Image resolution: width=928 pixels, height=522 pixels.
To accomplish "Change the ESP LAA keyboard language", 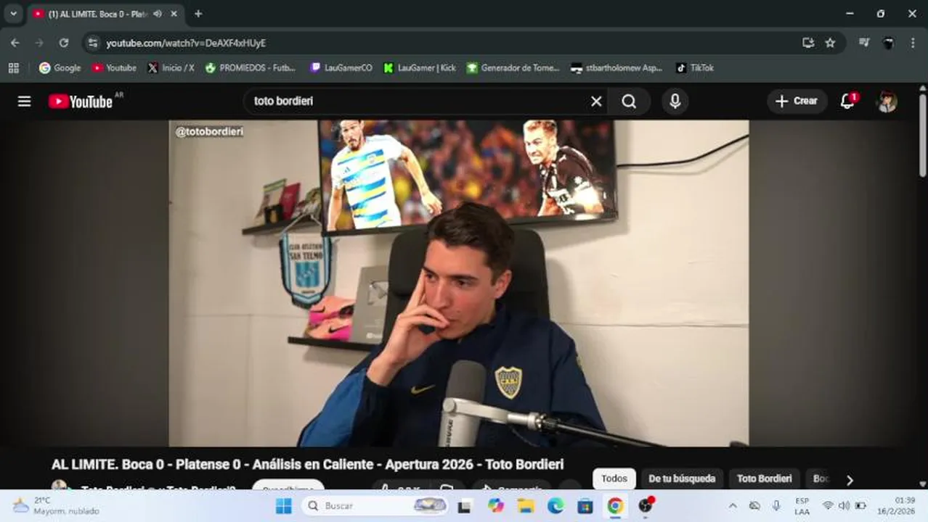I will click(x=802, y=506).
